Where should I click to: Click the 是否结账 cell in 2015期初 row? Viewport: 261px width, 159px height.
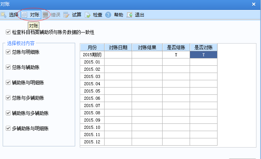176,55
